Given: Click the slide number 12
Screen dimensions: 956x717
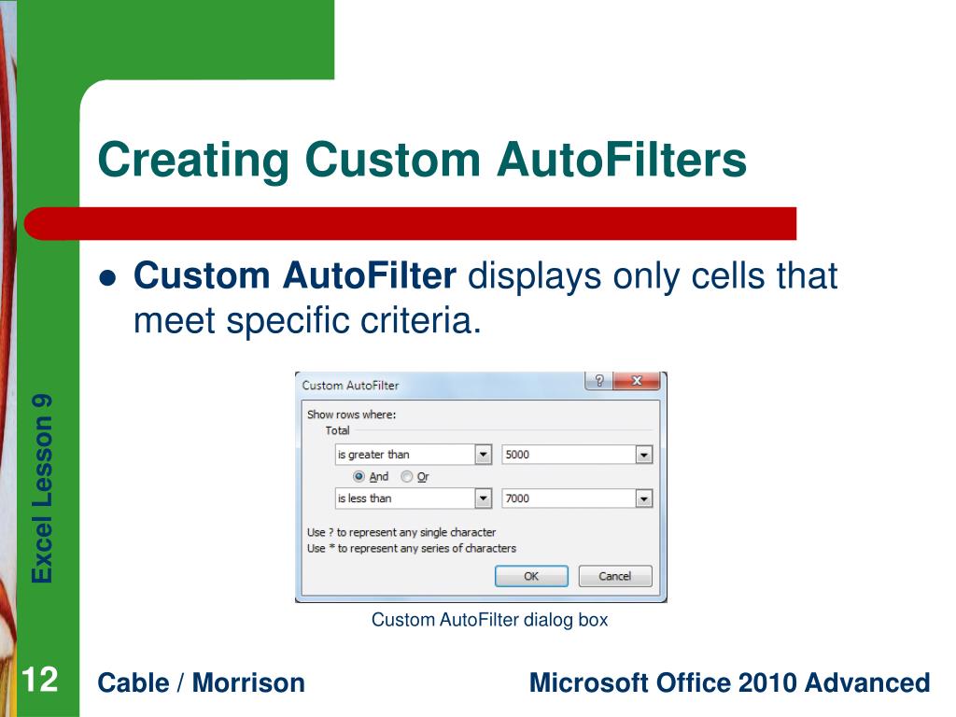Looking at the screenshot, I should tap(39, 680).
